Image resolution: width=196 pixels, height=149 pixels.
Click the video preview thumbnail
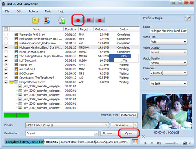point(167,111)
